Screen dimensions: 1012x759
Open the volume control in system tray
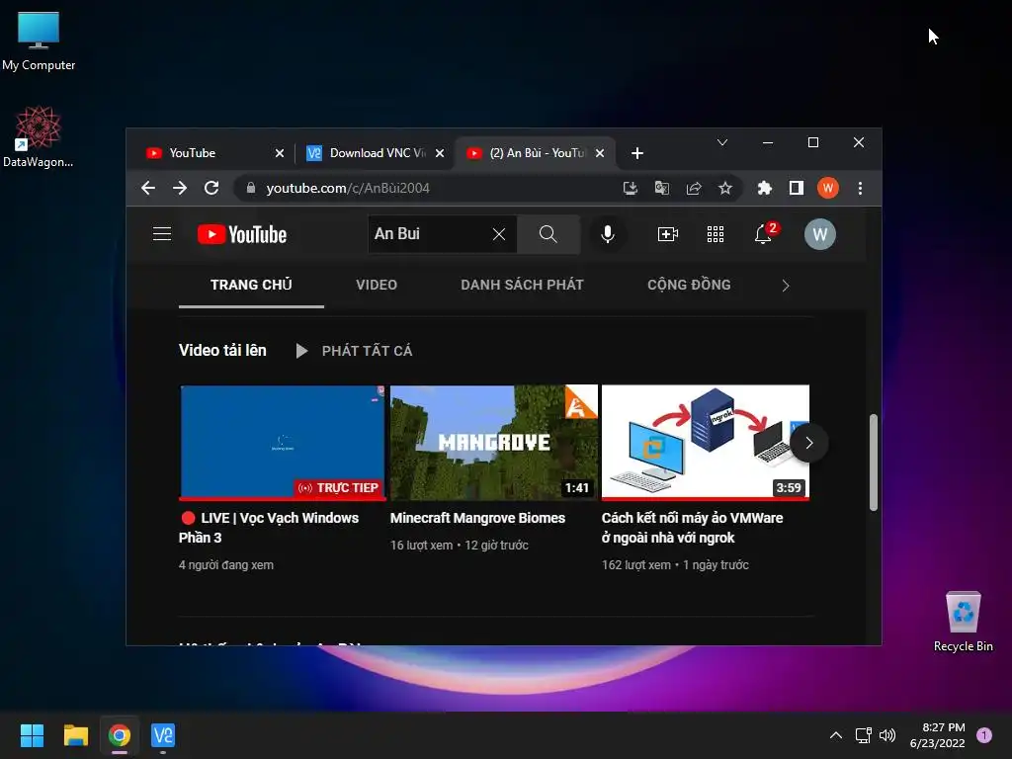point(887,735)
